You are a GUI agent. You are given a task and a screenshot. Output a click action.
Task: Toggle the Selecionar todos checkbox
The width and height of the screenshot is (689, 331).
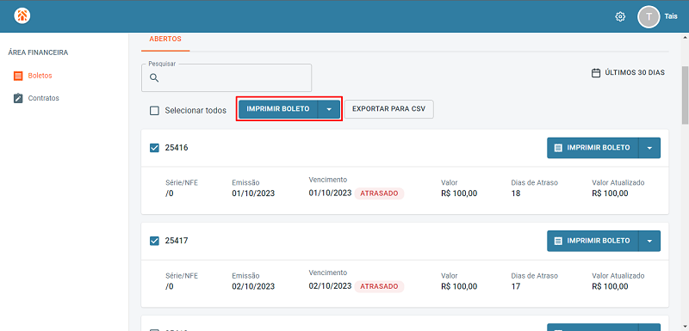(154, 111)
